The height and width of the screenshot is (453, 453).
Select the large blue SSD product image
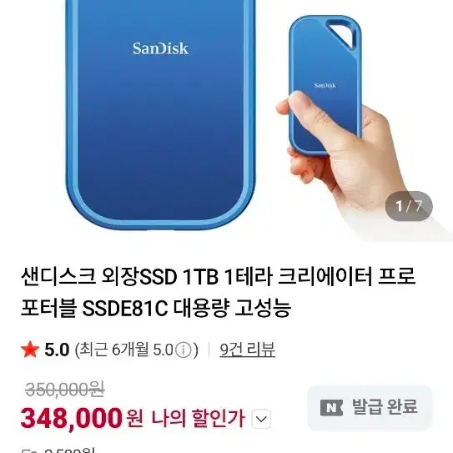tap(161, 115)
